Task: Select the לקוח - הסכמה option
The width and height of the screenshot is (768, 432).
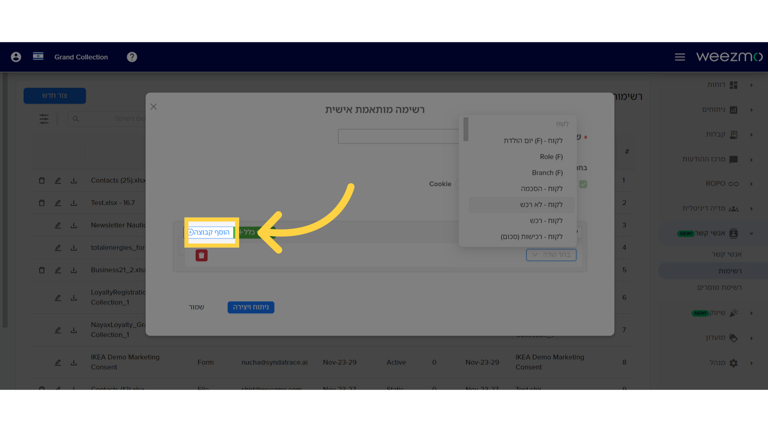Action: pos(522,189)
